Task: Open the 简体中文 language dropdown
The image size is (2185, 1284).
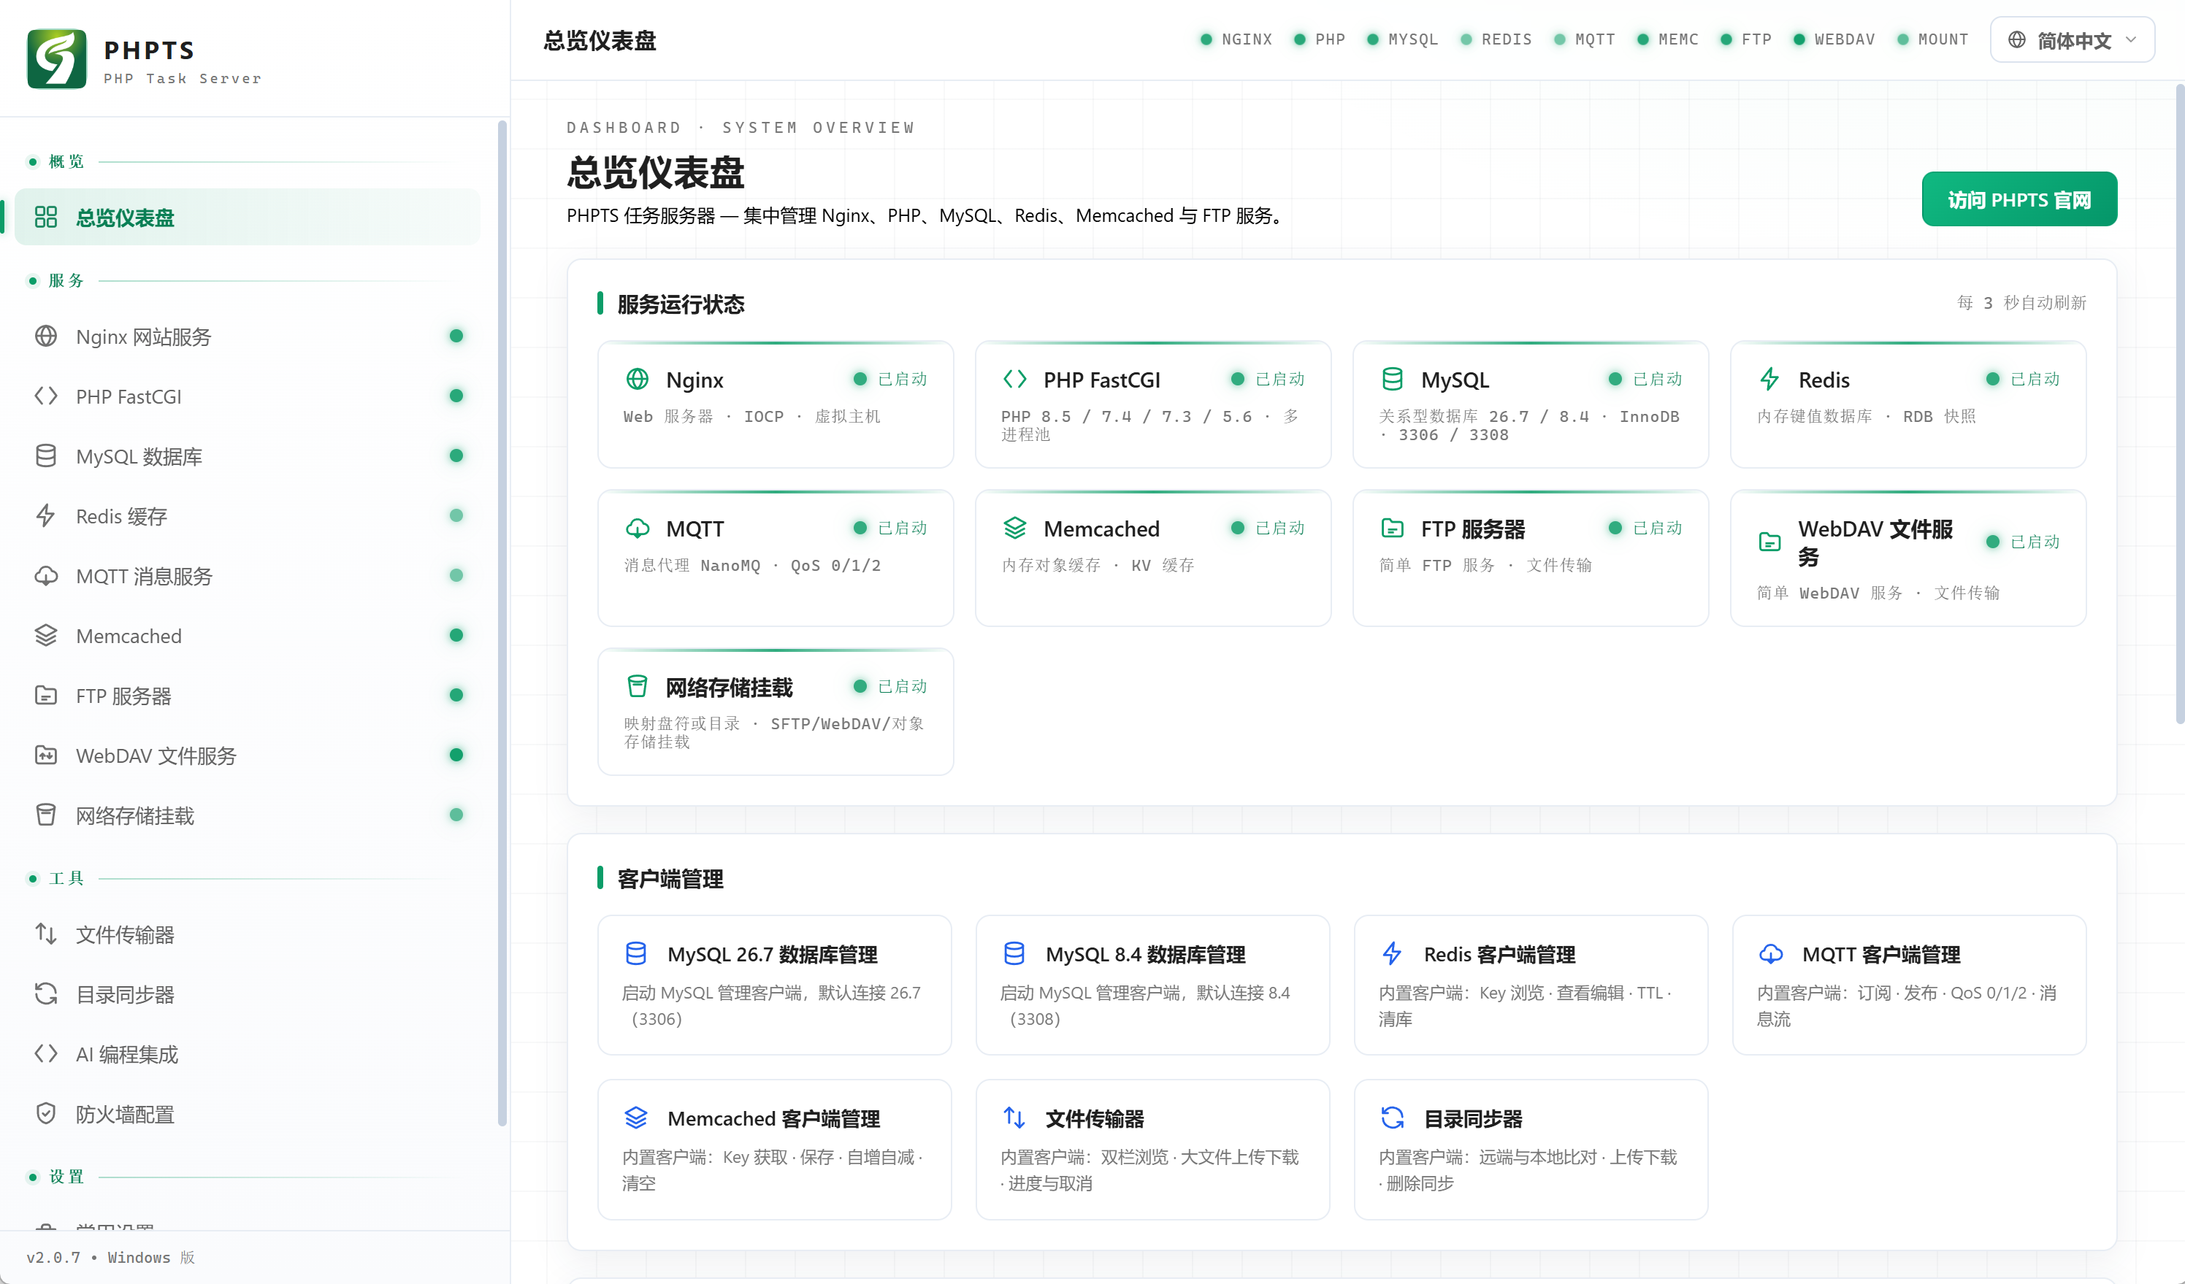Action: pos(2073,40)
